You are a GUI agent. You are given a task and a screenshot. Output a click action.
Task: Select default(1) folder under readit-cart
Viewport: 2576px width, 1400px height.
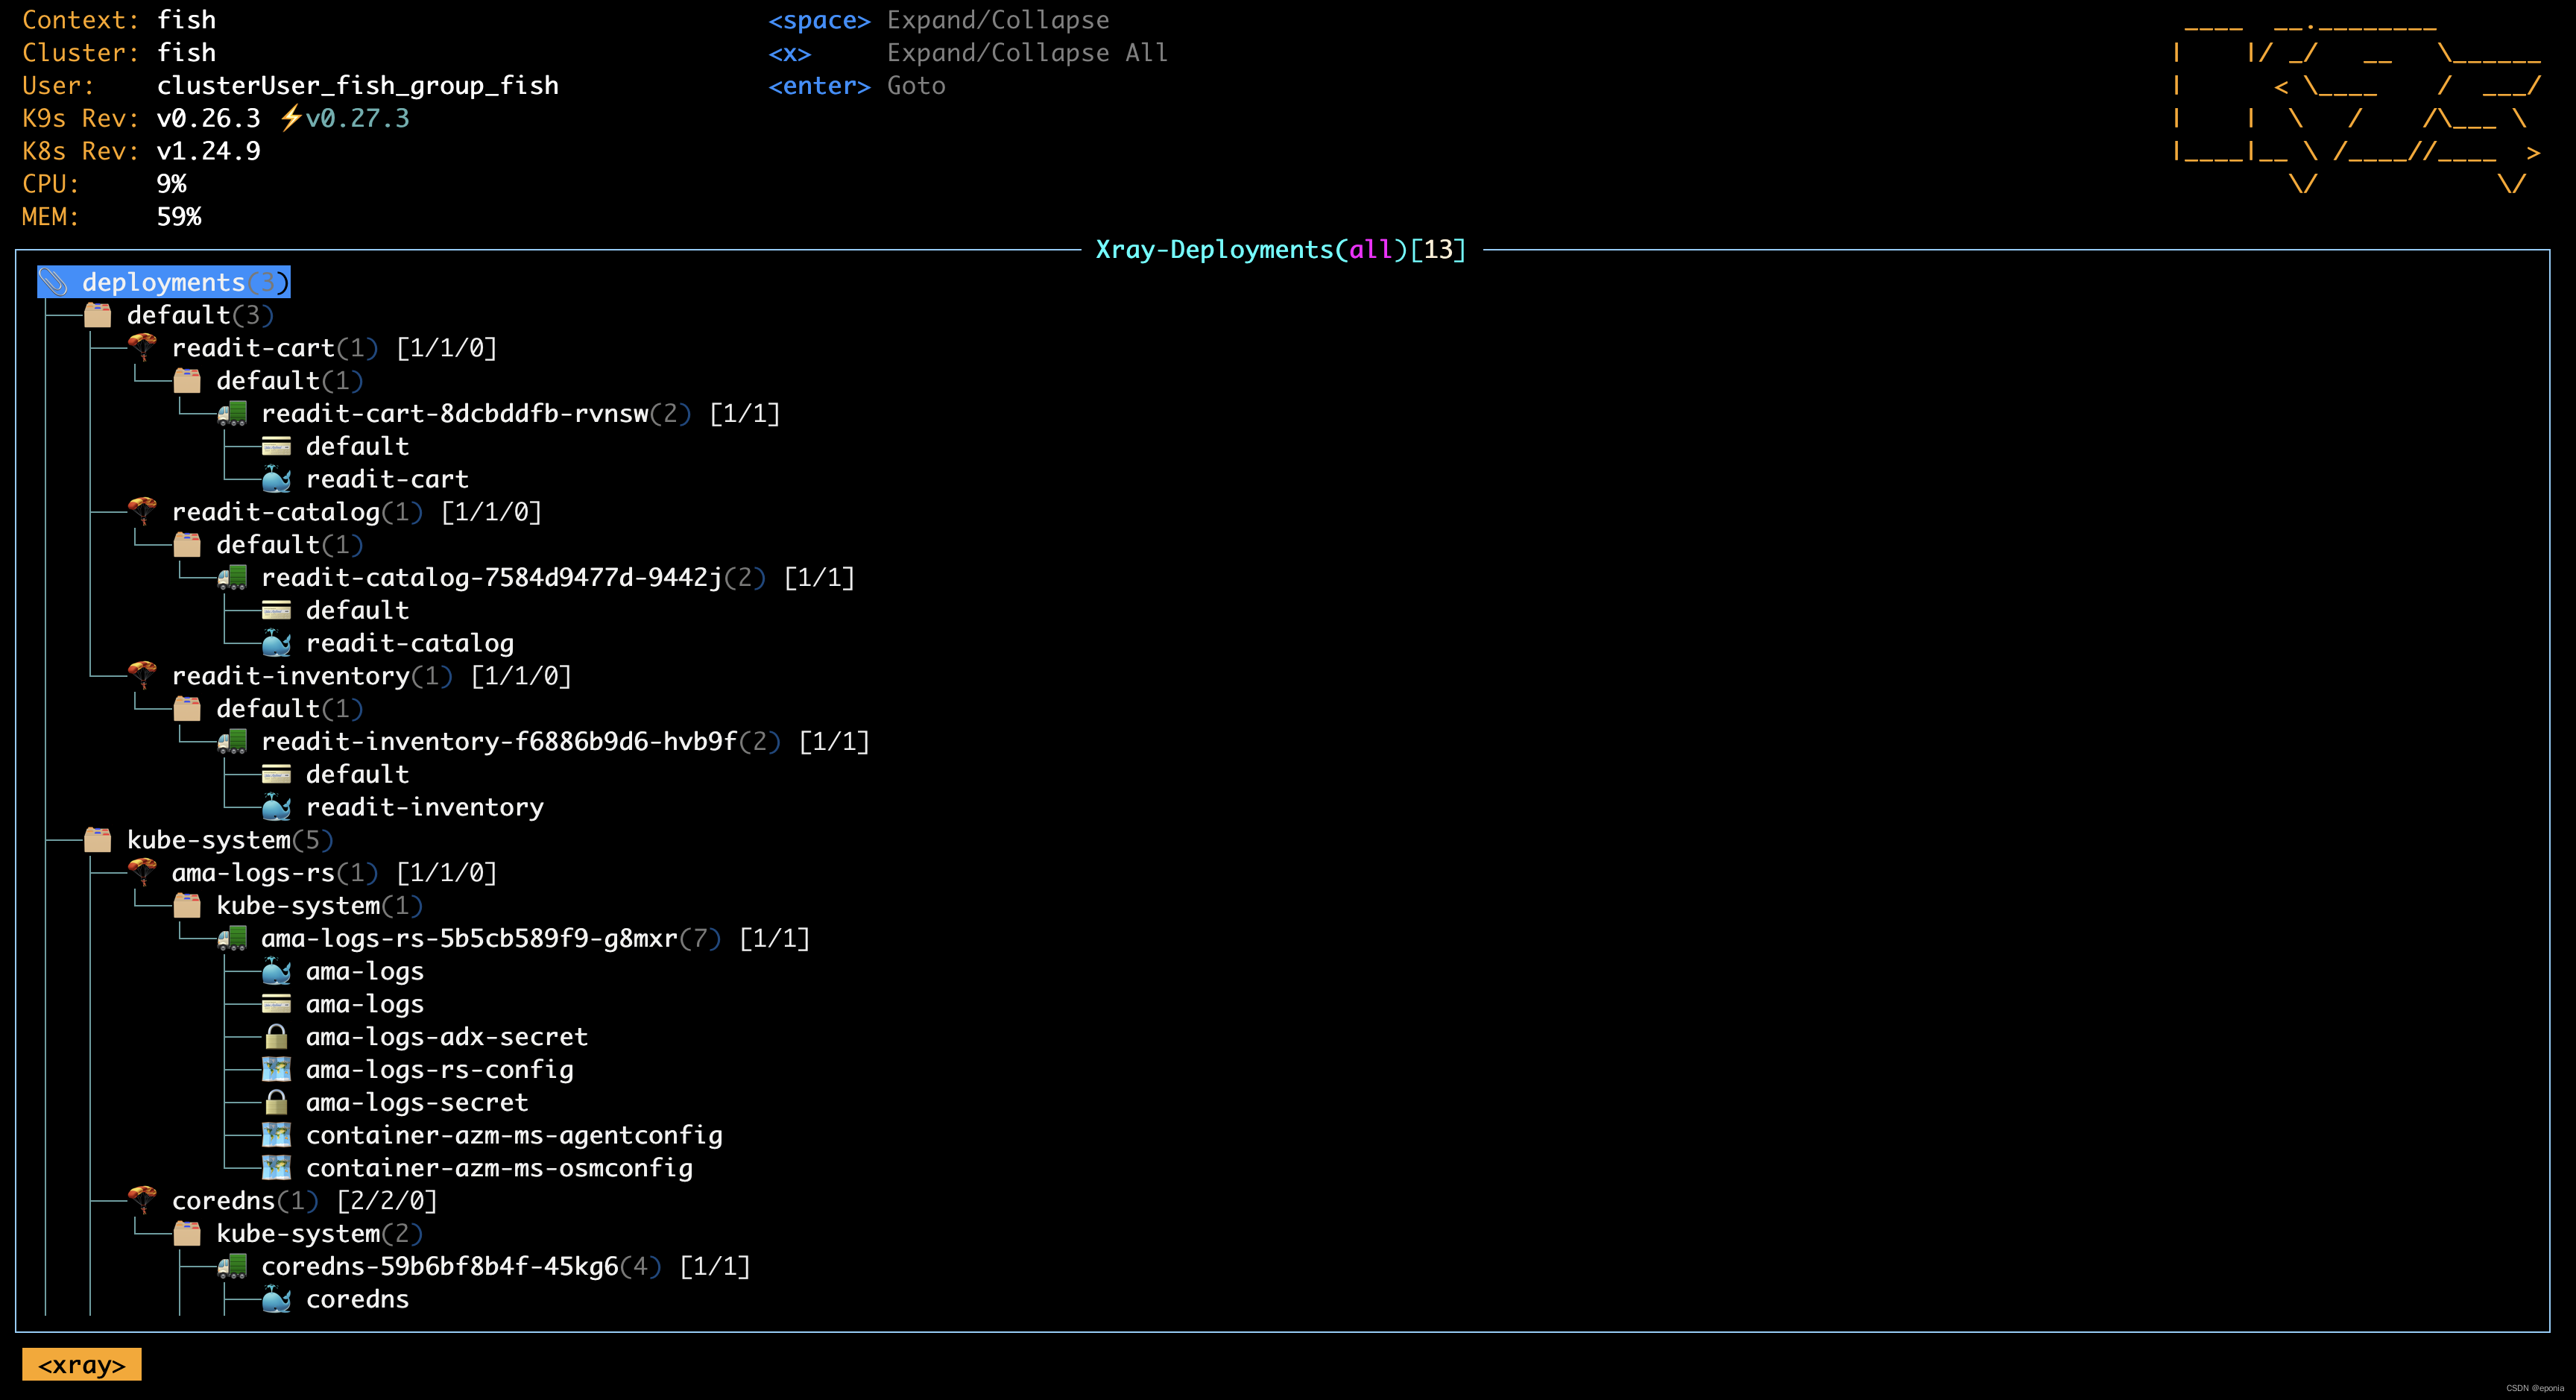pos(268,380)
